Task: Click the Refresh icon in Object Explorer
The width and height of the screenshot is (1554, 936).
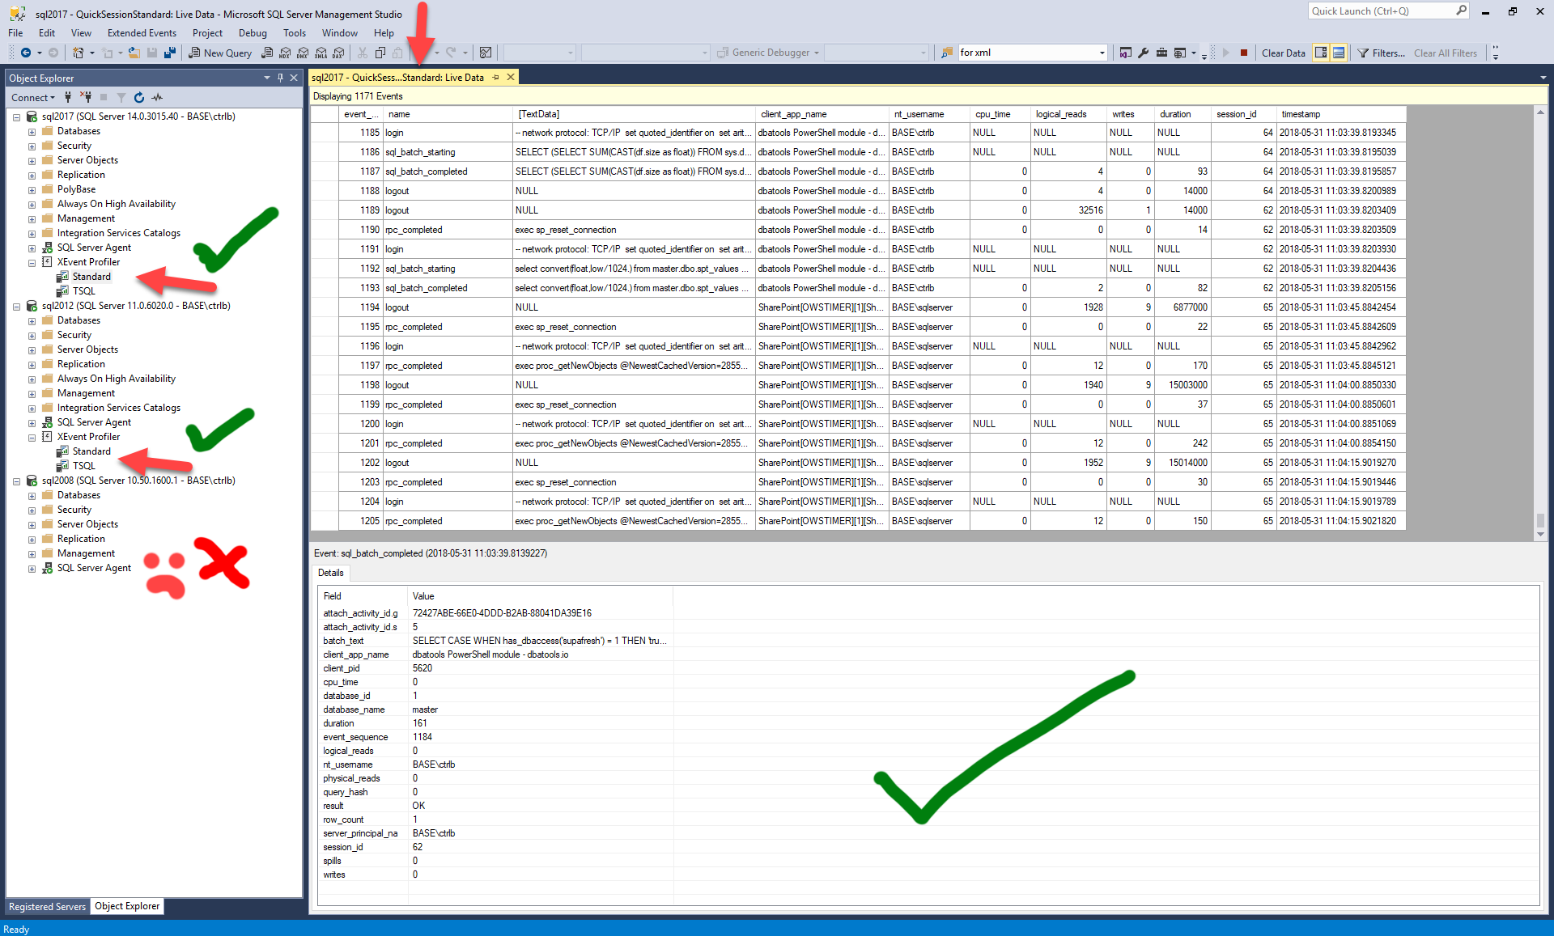Action: (139, 97)
